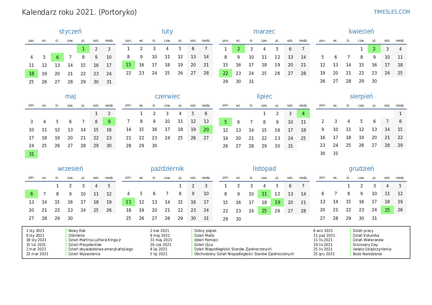Click February 28 in luty
The width and height of the screenshot is (432, 305).
click(x=206, y=73)
